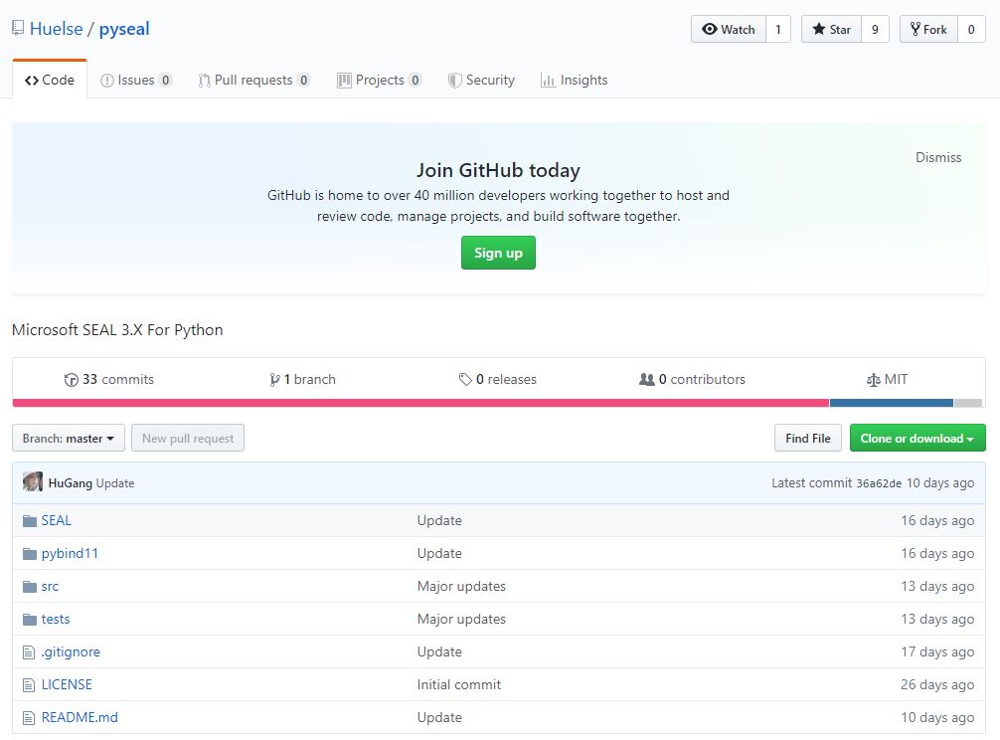Dismiss the Join GitHub banner

(x=938, y=157)
